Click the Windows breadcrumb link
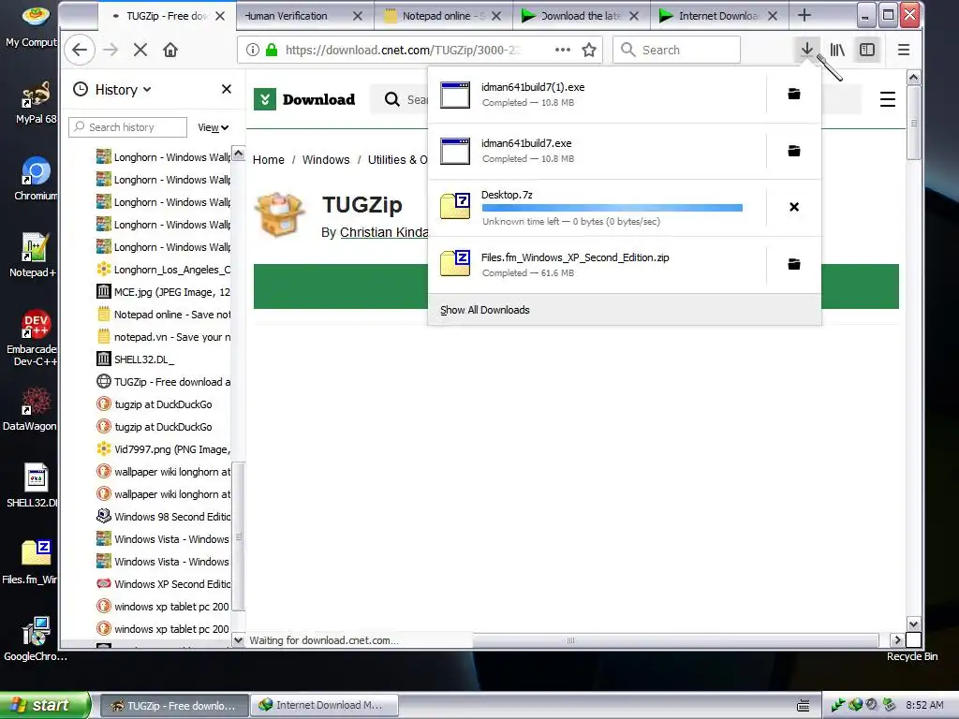959x719 pixels. [x=326, y=159]
